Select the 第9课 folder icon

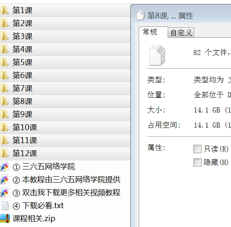[x=4, y=114]
